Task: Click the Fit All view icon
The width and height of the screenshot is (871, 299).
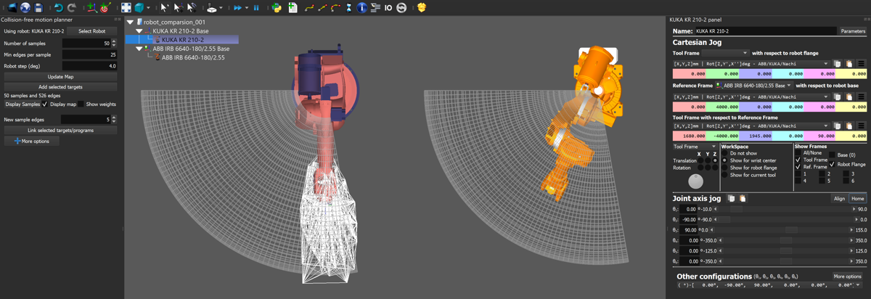Action: pyautogui.click(x=126, y=8)
